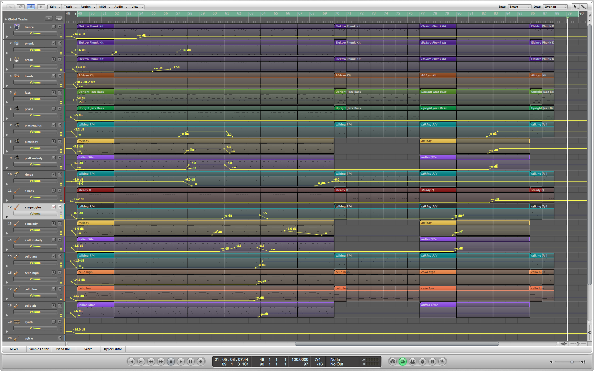Click the Hide View H button
The height and width of the screenshot is (371, 594).
pyautogui.click(x=41, y=6)
